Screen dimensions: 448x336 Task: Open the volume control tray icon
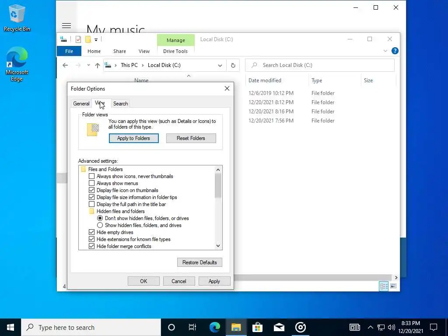click(392, 327)
